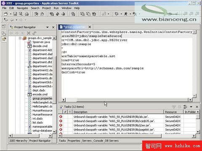This screenshot has width=202, height=151.
Task: Select department.dtd in the tree
Action: [42, 62]
